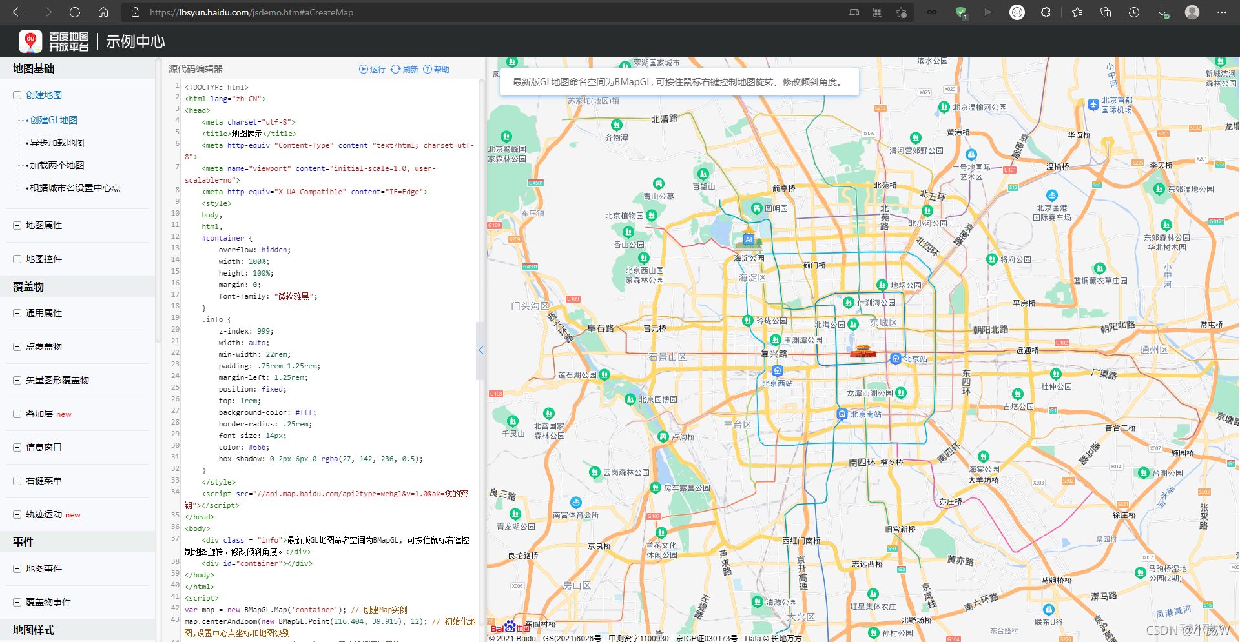The image size is (1240, 642).
Task: Click the 丰台区 district label
Action: [x=738, y=425]
